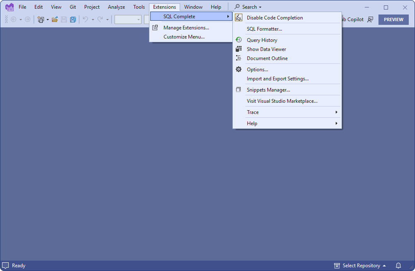Select Disable Code Completion
The image size is (415, 271).
pos(287,18)
